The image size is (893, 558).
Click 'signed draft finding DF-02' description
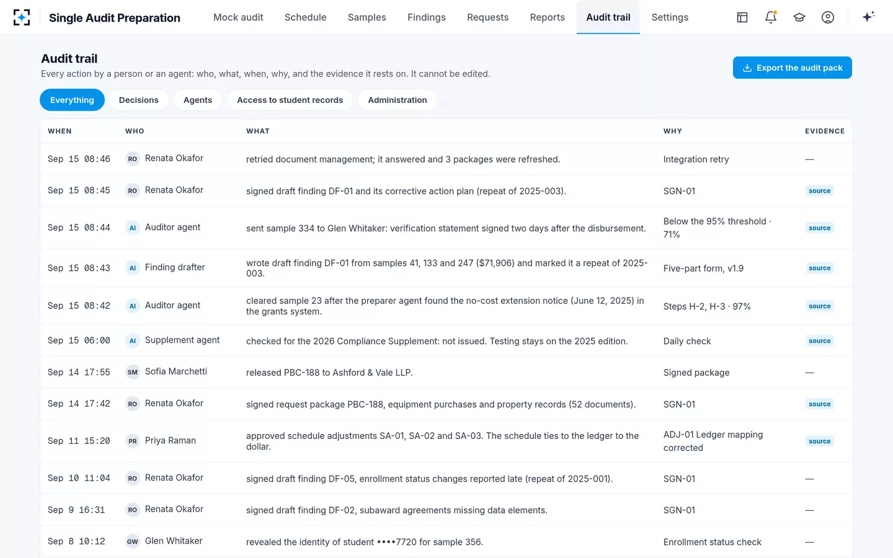397,510
